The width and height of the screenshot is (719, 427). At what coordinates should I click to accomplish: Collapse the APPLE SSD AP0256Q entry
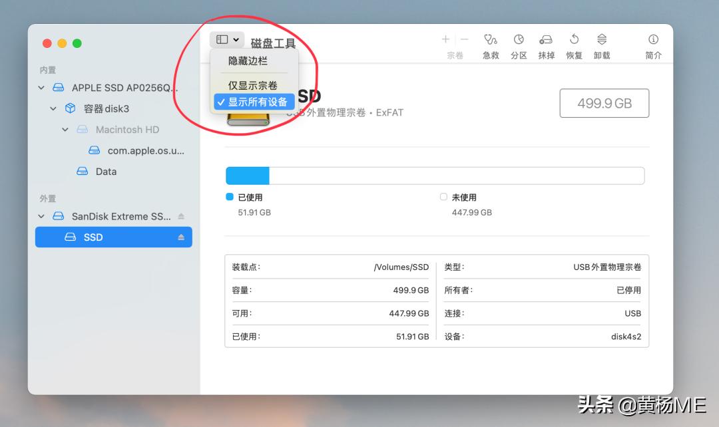[x=41, y=87]
